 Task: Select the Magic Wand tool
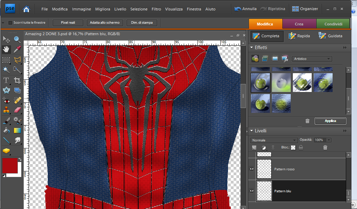pos(6,70)
